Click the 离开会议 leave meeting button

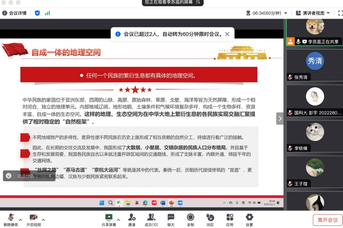[x=328, y=220]
